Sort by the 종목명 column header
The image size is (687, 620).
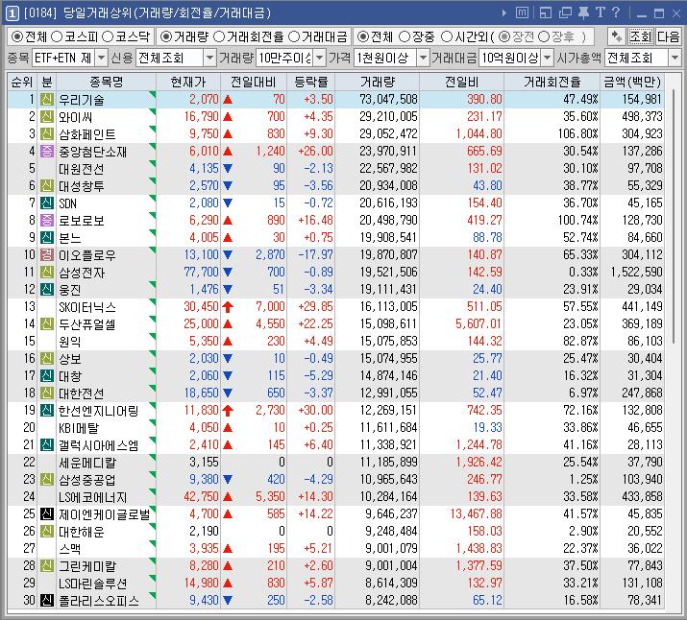click(106, 82)
